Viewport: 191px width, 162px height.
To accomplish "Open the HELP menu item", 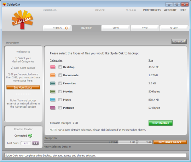I will pyautogui.click(x=183, y=10).
